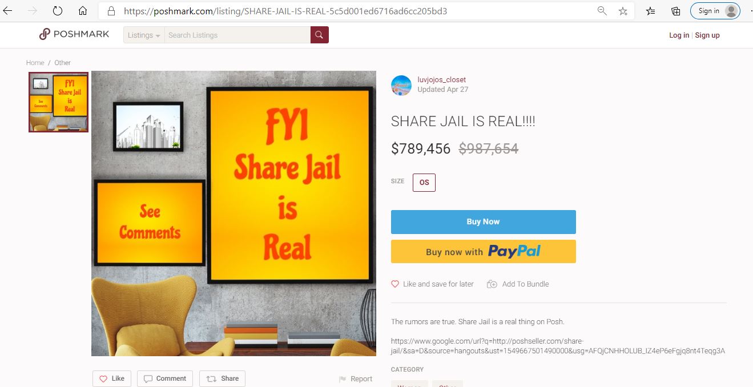Open the Home breadcrumb
753x387 pixels.
click(35, 63)
